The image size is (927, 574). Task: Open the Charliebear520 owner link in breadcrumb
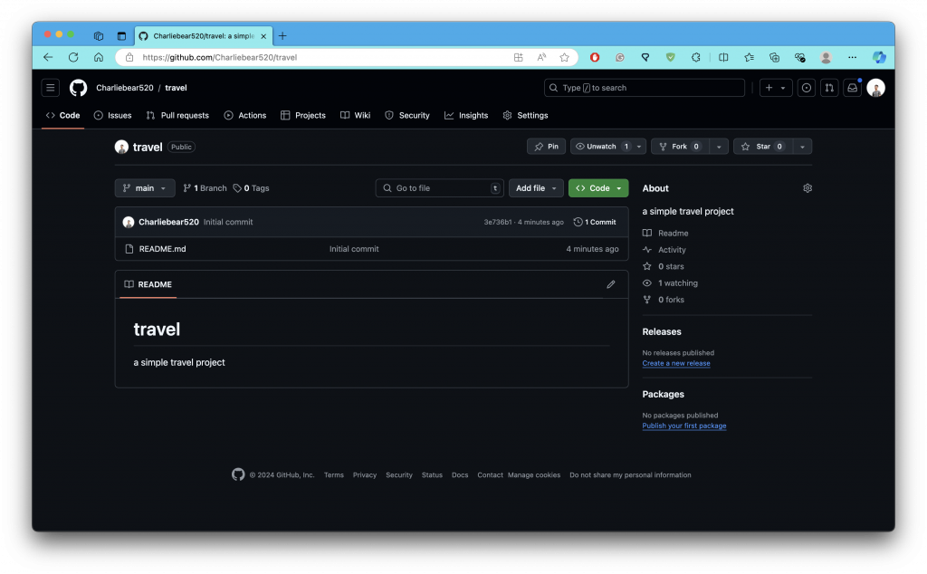[x=125, y=88]
